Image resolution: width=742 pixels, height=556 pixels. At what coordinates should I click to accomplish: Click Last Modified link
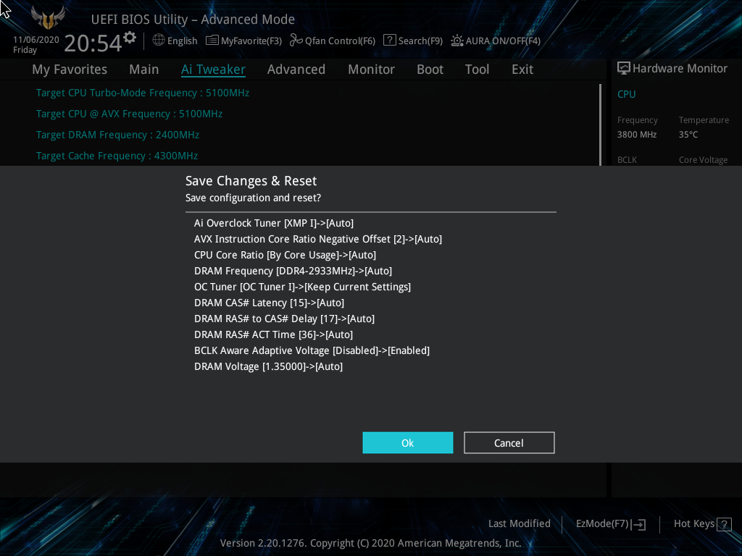(x=519, y=523)
